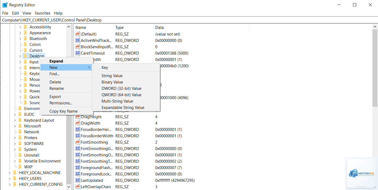
Task: Expand the Accessibility key
Action: pos(20,27)
